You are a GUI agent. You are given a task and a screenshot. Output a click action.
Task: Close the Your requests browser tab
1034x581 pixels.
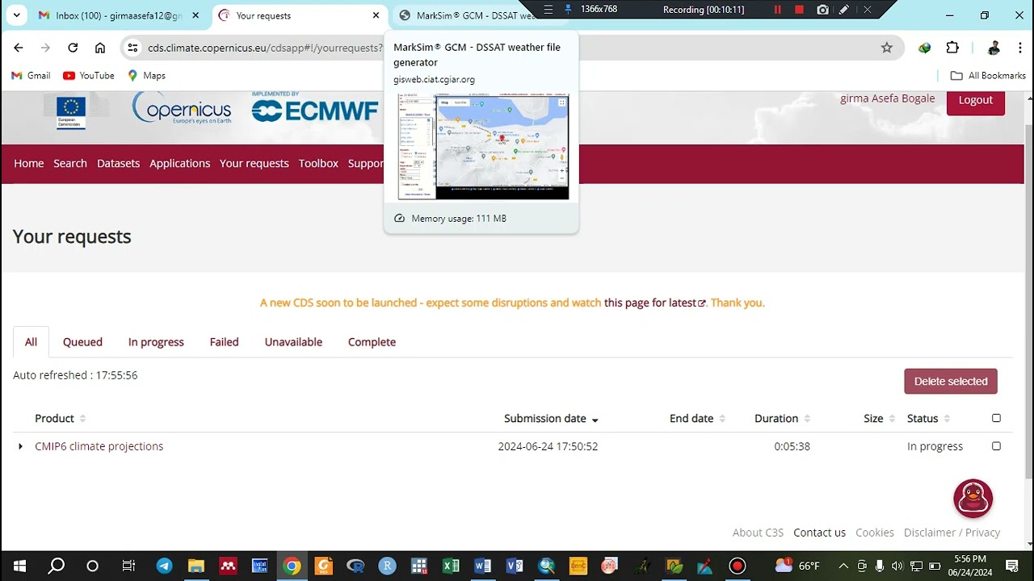pyautogui.click(x=376, y=15)
